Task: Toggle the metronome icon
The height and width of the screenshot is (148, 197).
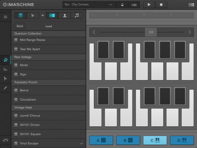Action: (x=122, y=5)
